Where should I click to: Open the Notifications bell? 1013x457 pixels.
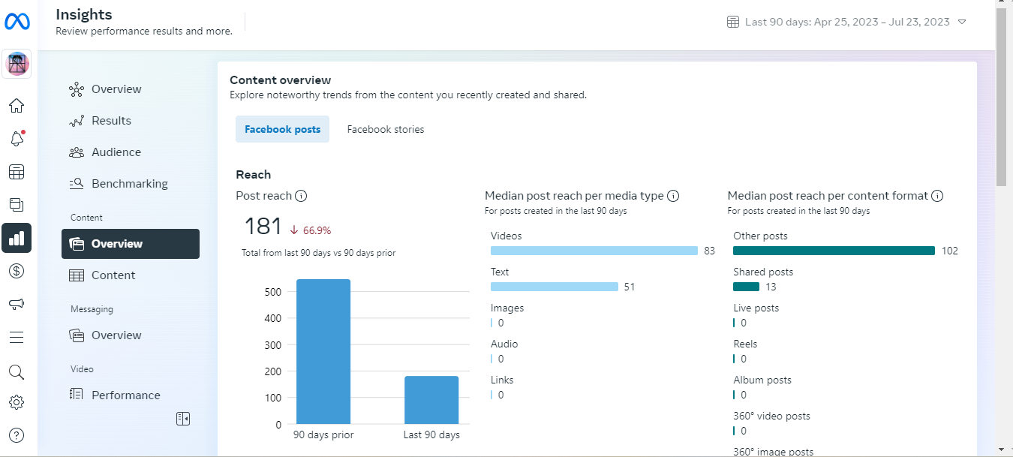[x=17, y=139]
